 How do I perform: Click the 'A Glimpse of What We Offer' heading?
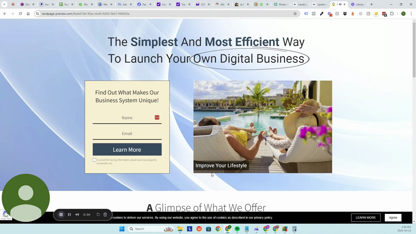206,207
